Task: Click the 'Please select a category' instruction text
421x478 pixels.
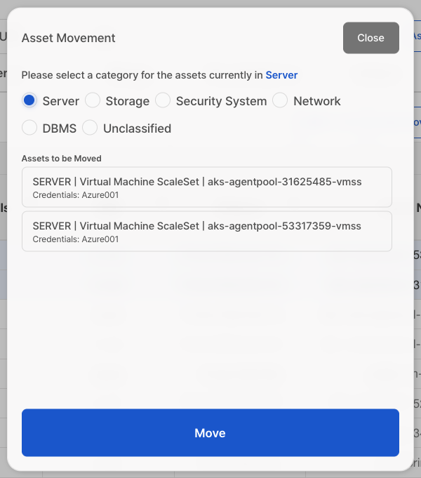Action: pyautogui.click(x=142, y=75)
